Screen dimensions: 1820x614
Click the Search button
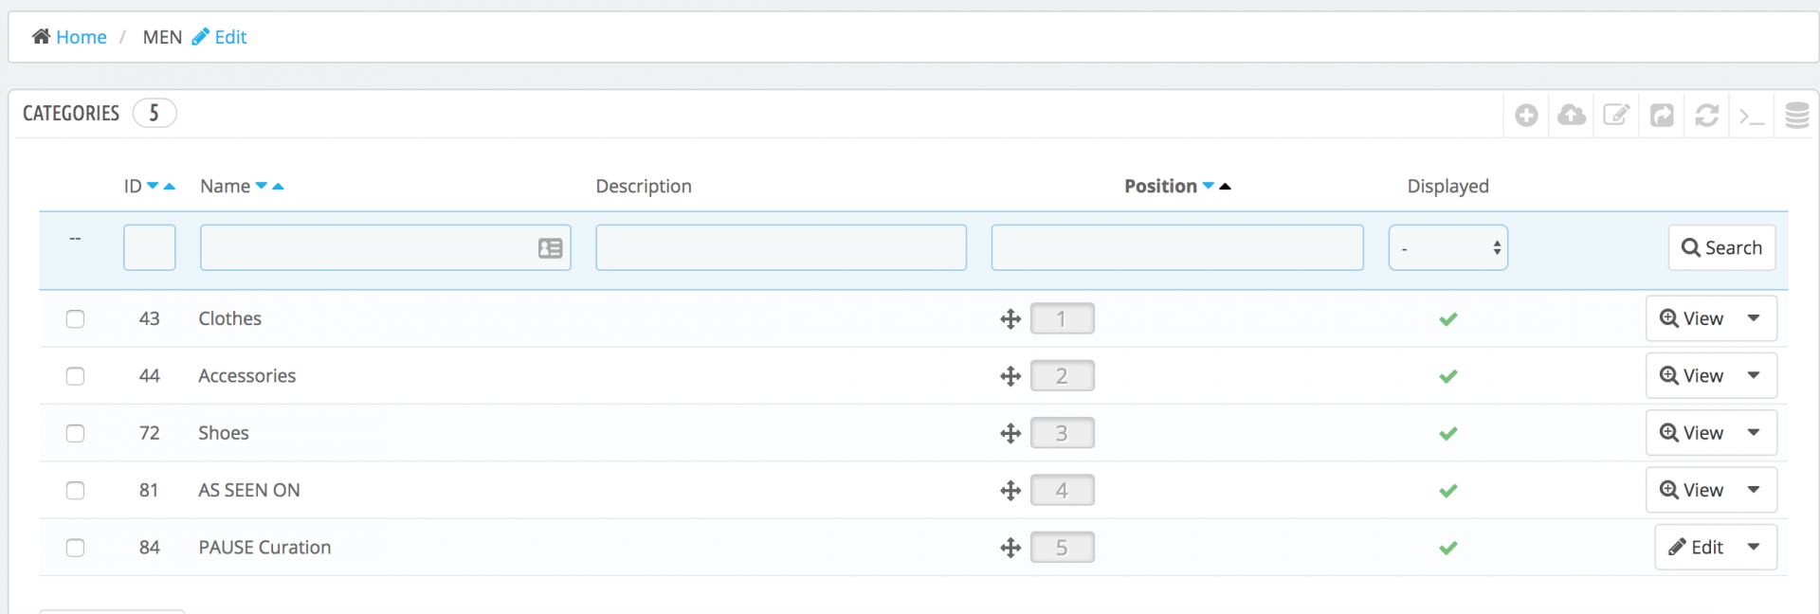point(1721,248)
